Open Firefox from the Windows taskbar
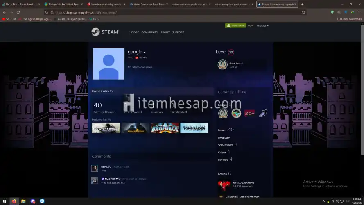The height and width of the screenshot is (205, 364). (14, 201)
